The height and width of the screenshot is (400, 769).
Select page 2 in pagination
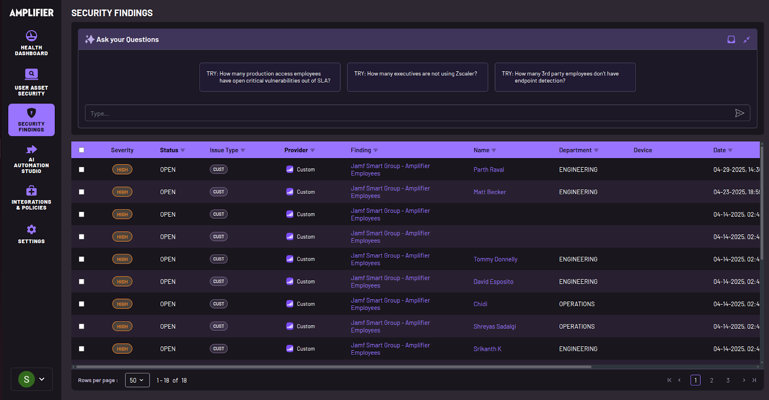pyautogui.click(x=712, y=380)
